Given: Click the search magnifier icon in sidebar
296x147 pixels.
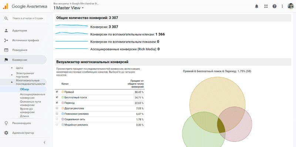Looking at the screenshot, I should pyautogui.click(x=6, y=18).
